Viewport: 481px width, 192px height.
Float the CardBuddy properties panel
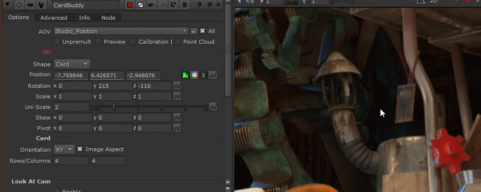[x=209, y=5]
